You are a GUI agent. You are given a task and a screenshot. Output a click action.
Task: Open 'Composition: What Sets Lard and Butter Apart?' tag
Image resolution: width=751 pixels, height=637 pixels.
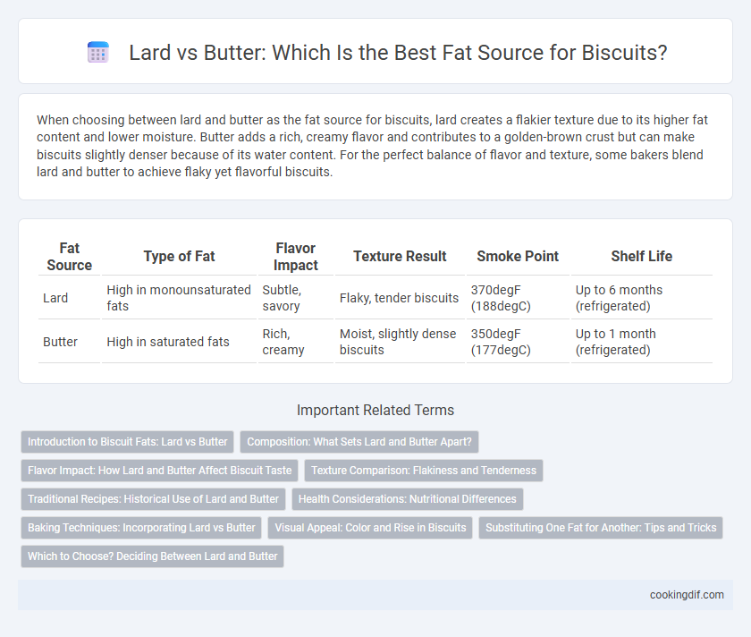[x=359, y=442]
